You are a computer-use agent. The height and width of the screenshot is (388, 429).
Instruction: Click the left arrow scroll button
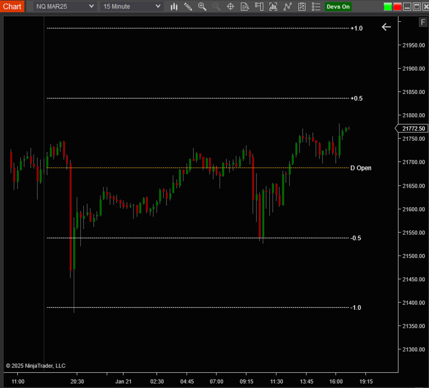[386, 27]
